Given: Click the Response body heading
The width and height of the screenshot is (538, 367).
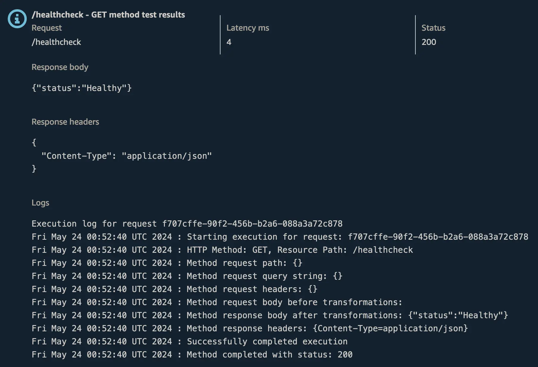Looking at the screenshot, I should tap(60, 67).
